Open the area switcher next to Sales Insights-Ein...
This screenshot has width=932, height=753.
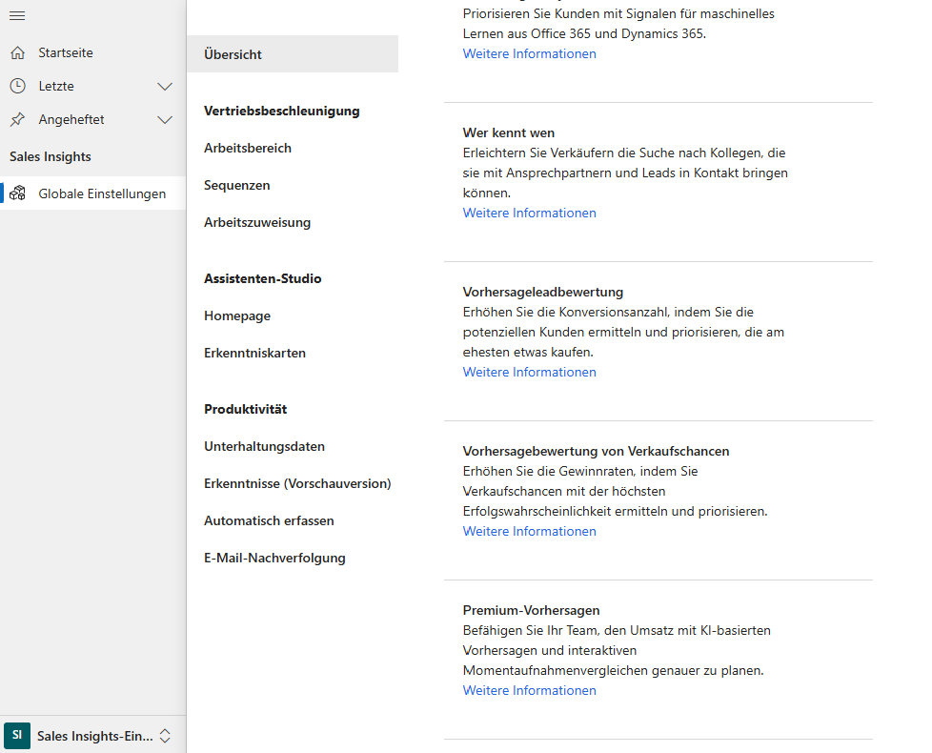(166, 735)
